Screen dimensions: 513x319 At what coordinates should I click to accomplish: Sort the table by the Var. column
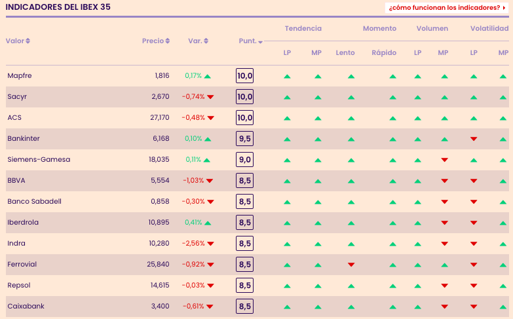click(198, 41)
